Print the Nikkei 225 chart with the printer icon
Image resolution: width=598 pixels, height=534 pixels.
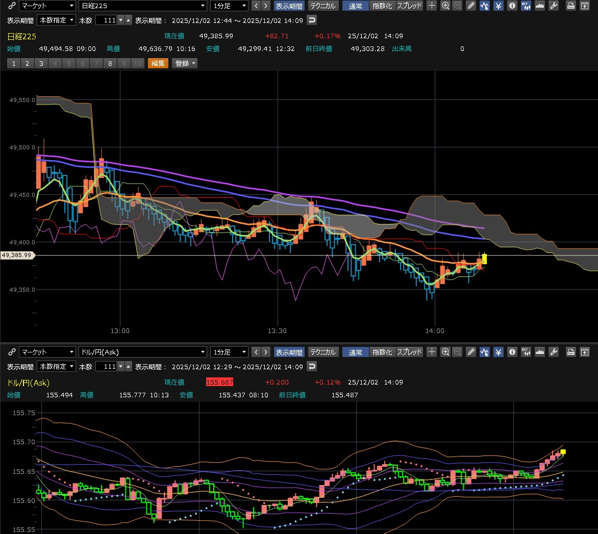(x=571, y=6)
